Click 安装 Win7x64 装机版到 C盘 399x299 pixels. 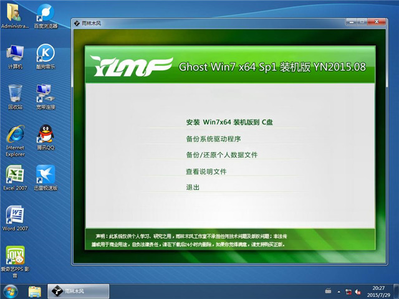point(229,122)
